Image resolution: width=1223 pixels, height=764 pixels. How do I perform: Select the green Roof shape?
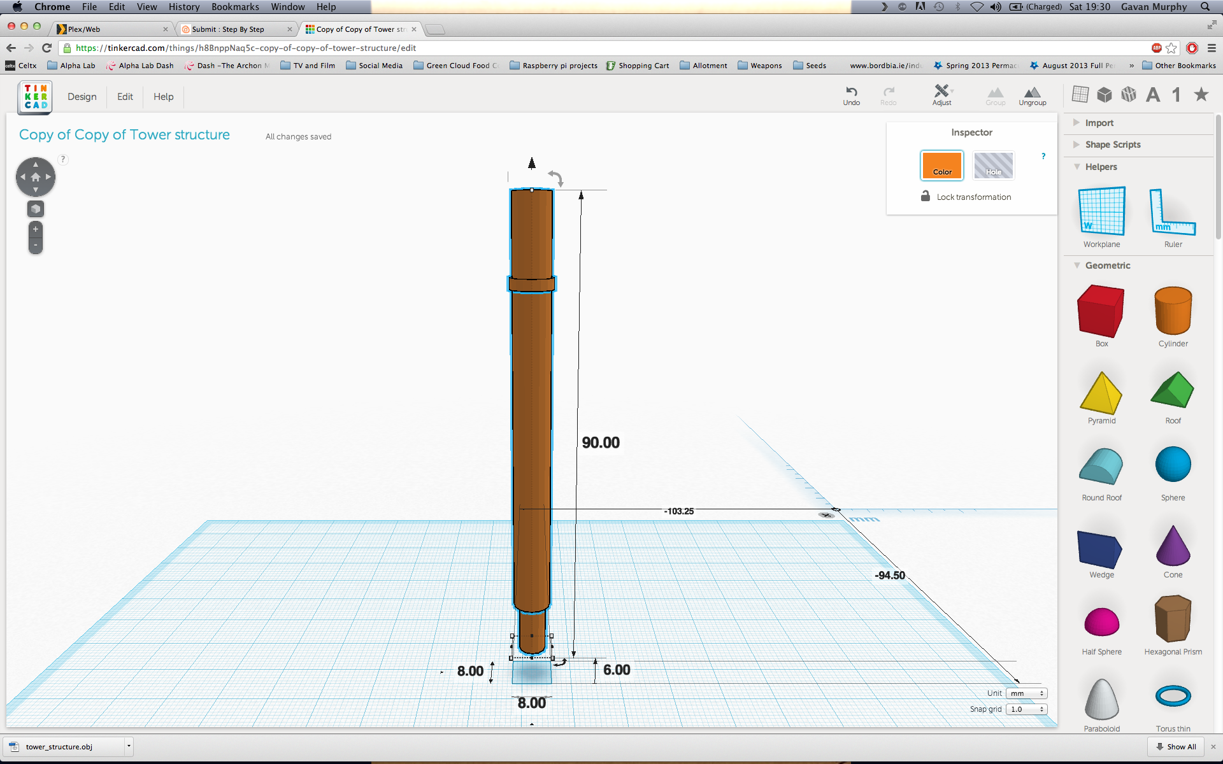click(x=1172, y=390)
